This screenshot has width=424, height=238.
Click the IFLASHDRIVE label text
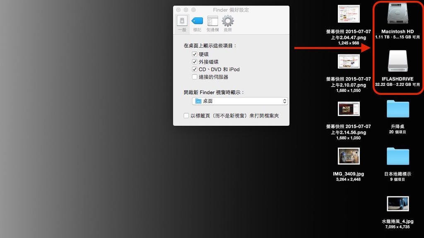pyautogui.click(x=397, y=79)
